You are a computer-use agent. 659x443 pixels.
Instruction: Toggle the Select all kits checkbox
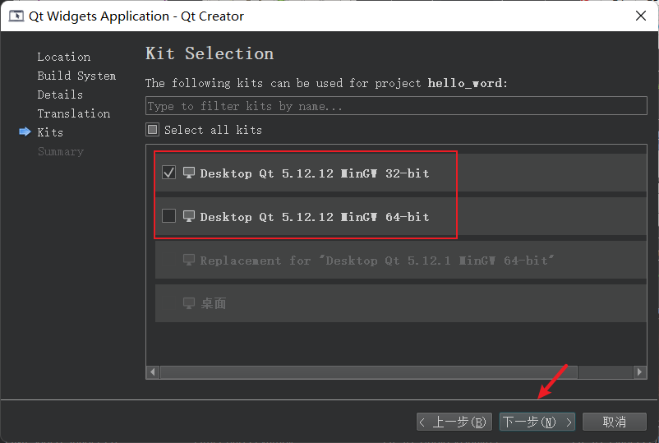click(152, 130)
